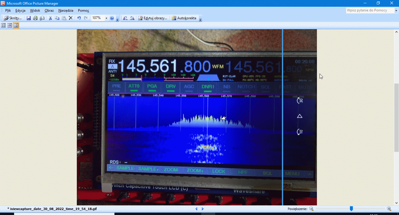Click the Print icon
The height and width of the screenshot is (215, 399).
35,18
